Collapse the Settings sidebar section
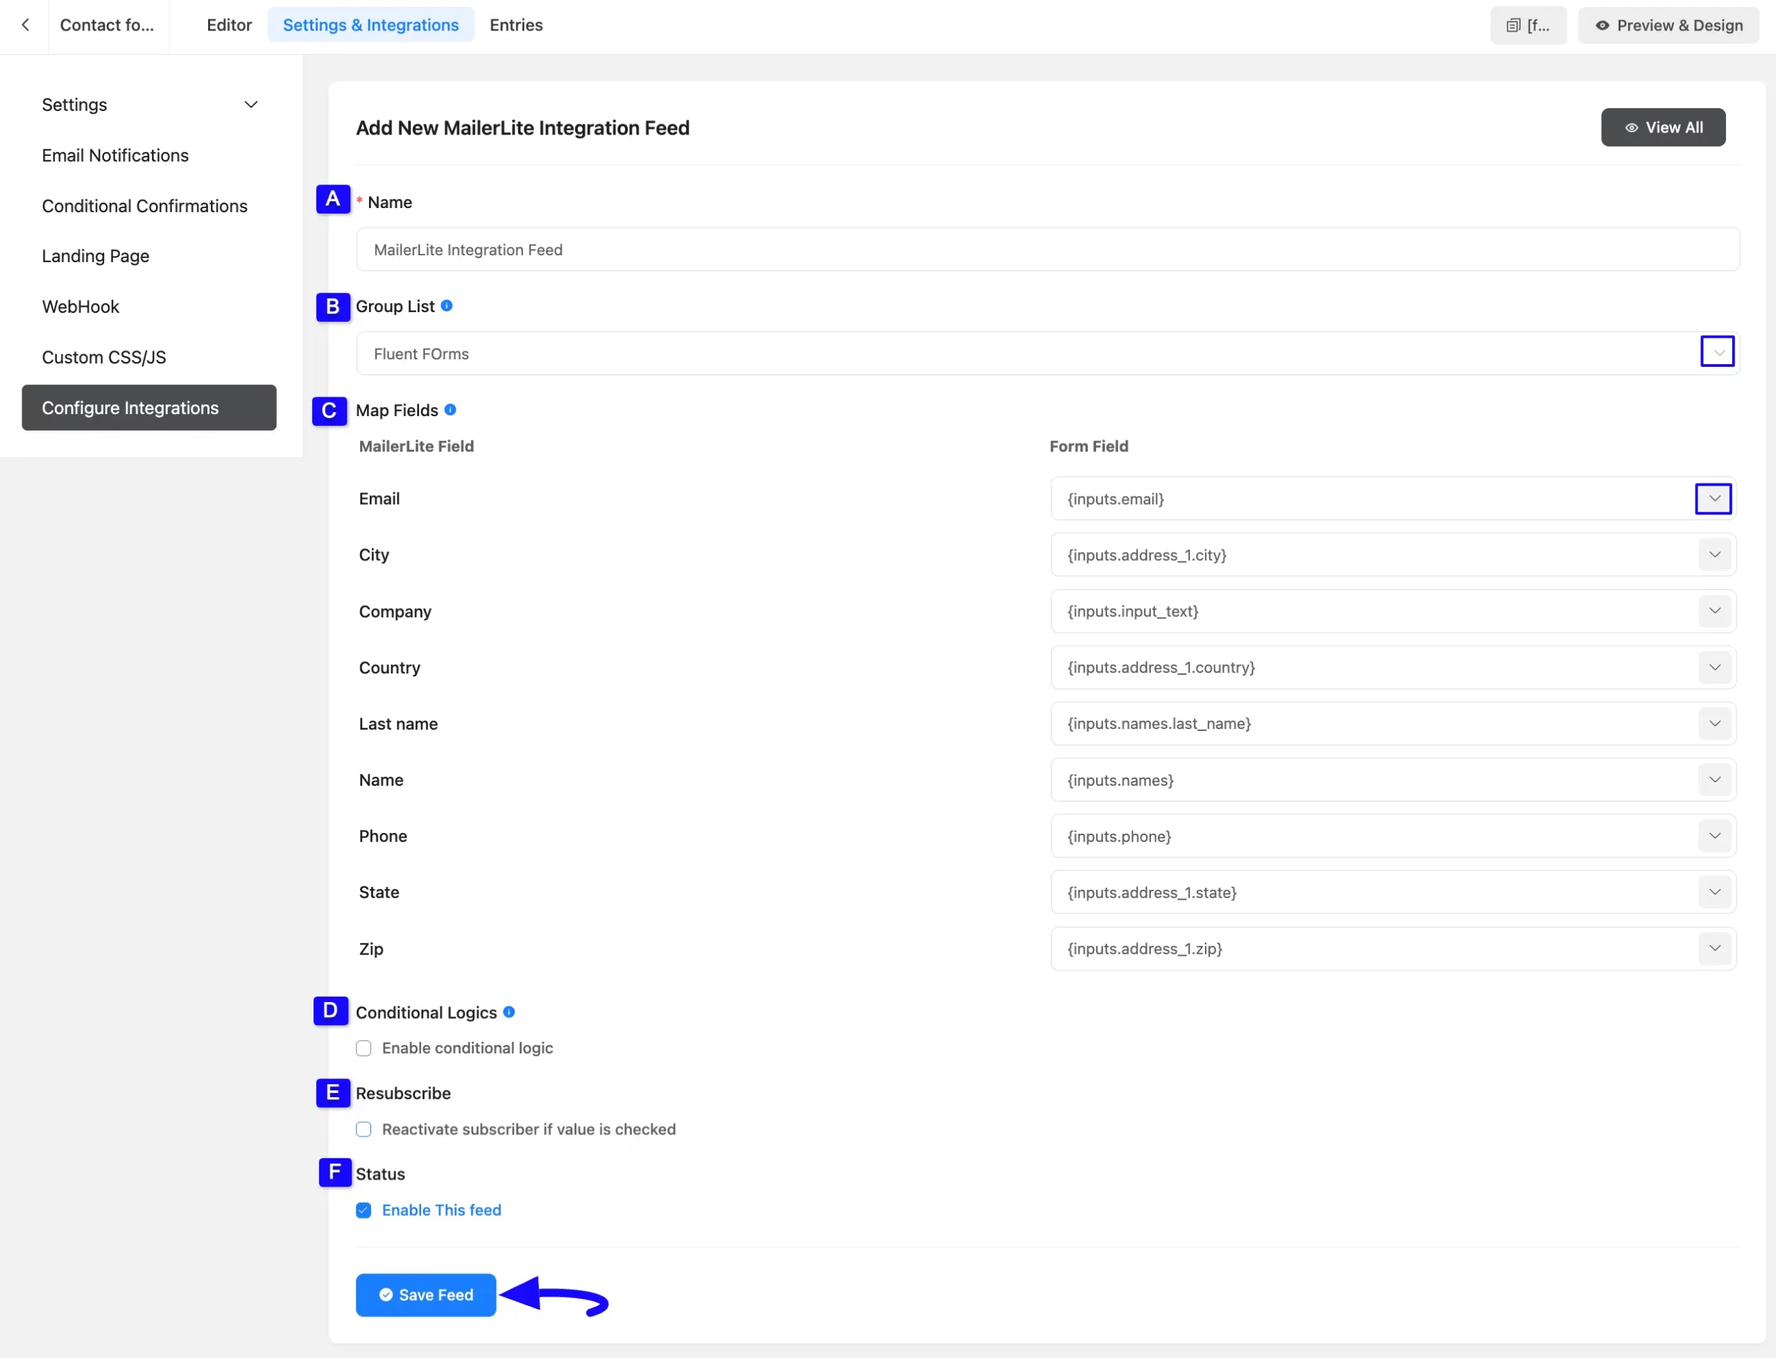Screen dimensions: 1776x1358 click(250, 105)
